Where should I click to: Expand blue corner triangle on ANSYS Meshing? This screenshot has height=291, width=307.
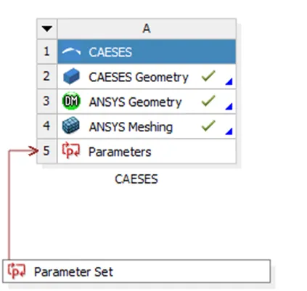pyautogui.click(x=229, y=131)
